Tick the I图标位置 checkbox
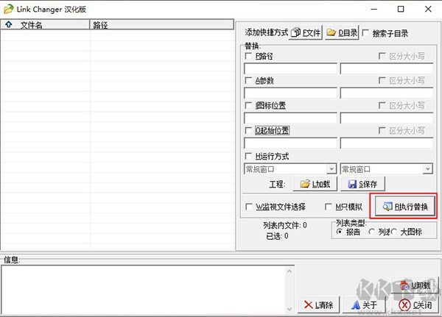442x317 pixels. point(248,106)
